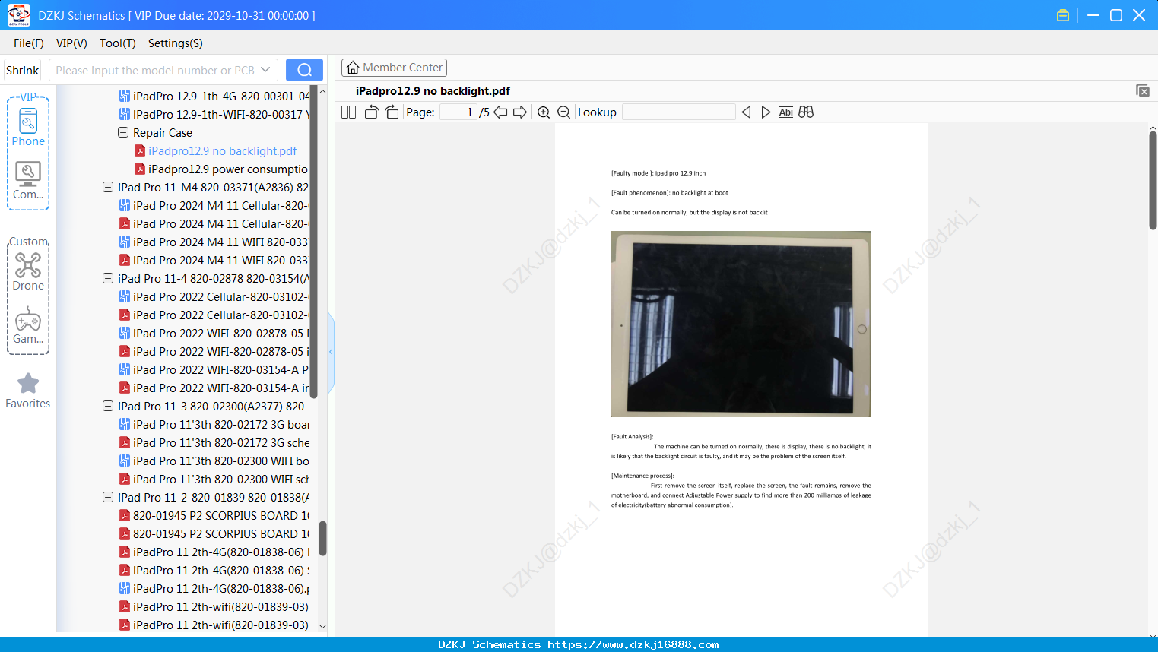
Task: Open the File(F) menu
Action: (29, 43)
